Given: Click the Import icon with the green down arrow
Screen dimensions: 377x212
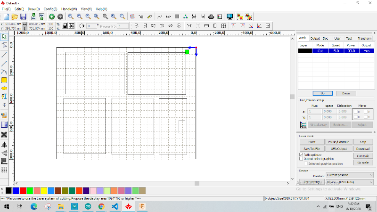Looking at the screenshot, I should (x=33, y=16).
